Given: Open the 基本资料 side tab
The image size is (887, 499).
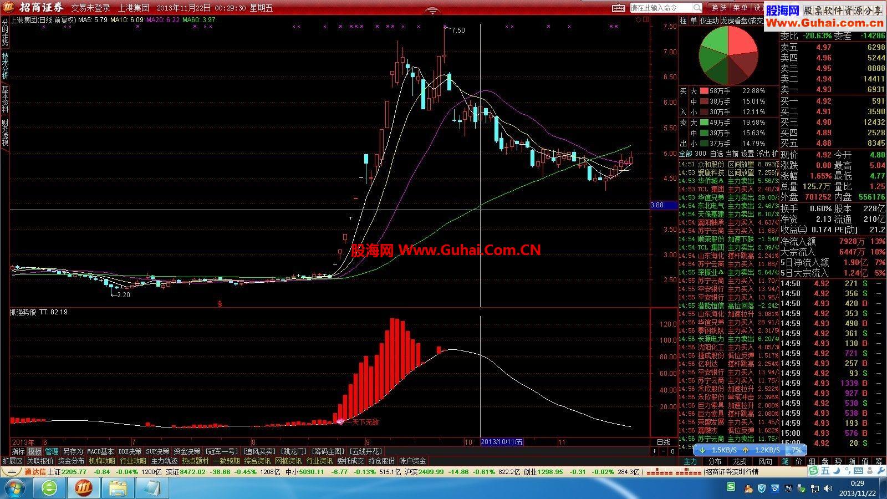Looking at the screenshot, I should pyautogui.click(x=5, y=99).
